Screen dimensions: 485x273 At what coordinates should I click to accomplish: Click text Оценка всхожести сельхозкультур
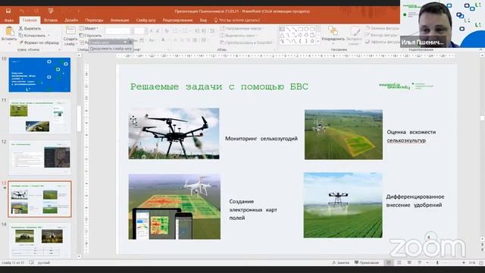(x=411, y=136)
